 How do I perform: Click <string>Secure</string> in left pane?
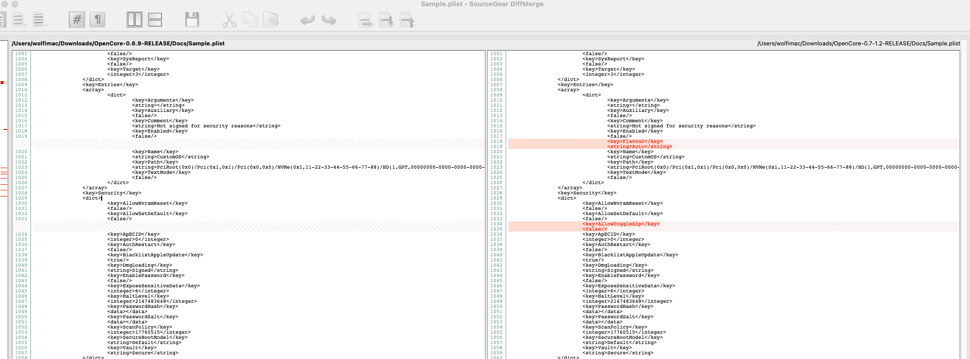pyautogui.click(x=142, y=353)
